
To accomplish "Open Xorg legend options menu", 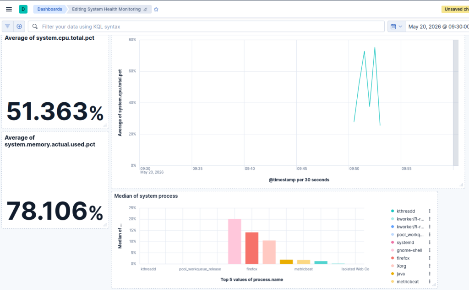I will pyautogui.click(x=430, y=266).
